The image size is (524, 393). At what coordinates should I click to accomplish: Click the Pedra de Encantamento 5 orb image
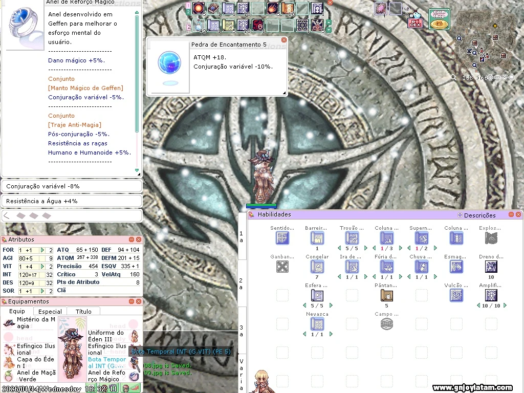(168, 64)
